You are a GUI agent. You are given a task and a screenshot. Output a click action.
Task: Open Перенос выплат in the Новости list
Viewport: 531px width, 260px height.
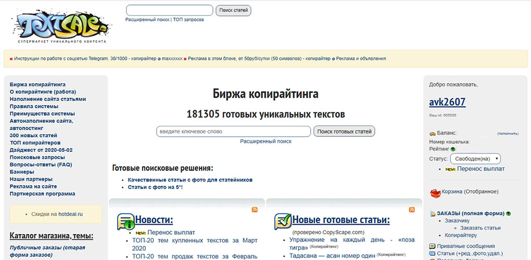click(171, 232)
